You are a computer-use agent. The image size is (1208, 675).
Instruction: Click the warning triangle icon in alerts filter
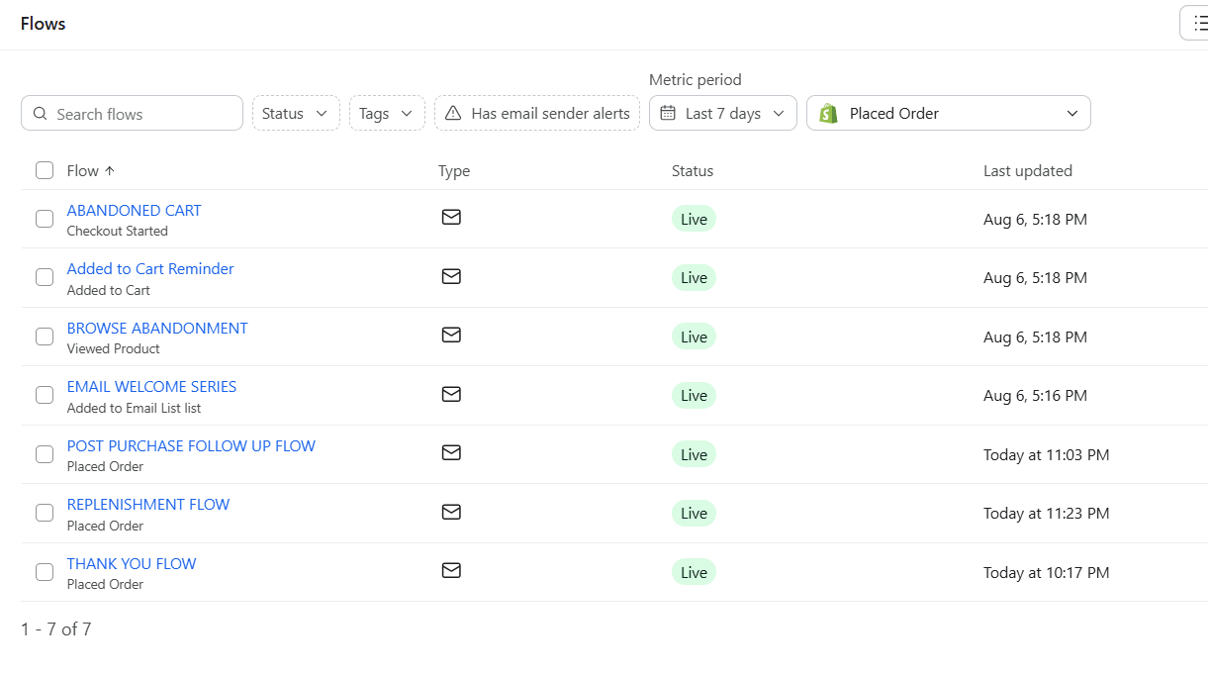pyautogui.click(x=453, y=113)
